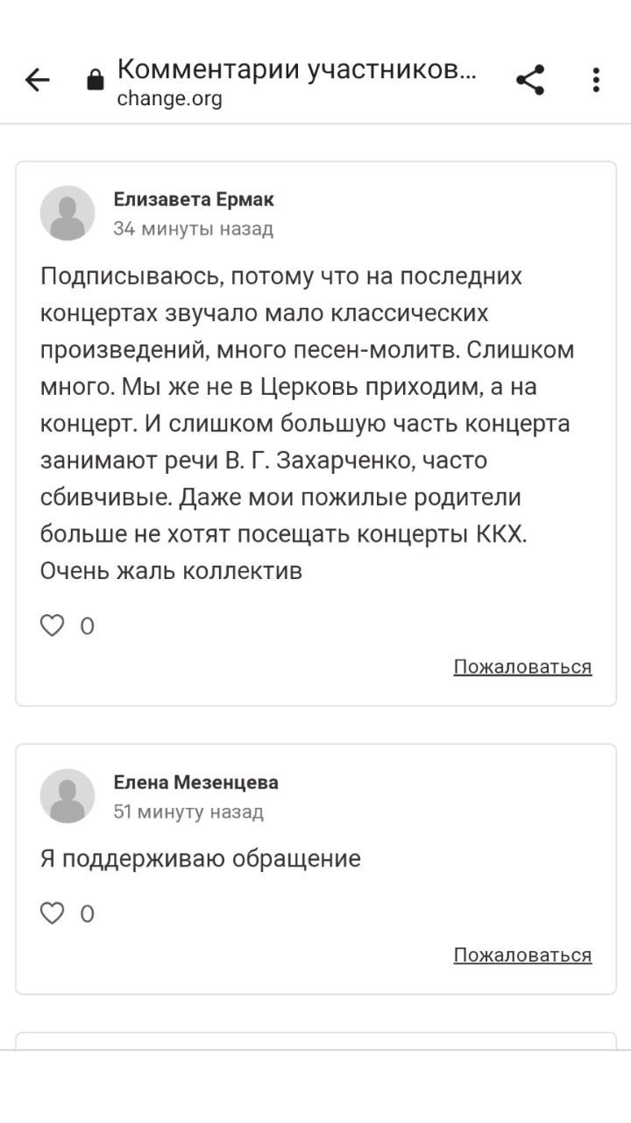This screenshot has height=1123, width=631.
Task: Report Елизавета Ермак's comment via Пожаловаться
Action: 522,667
